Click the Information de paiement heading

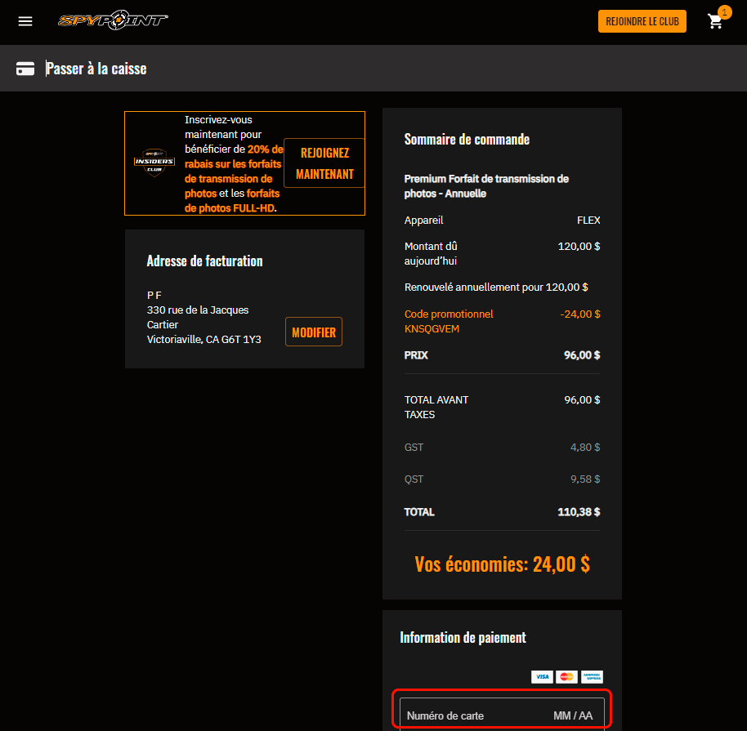tap(463, 638)
